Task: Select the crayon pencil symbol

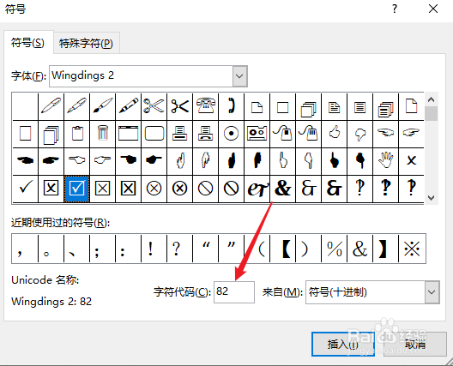Action: tap(129, 106)
